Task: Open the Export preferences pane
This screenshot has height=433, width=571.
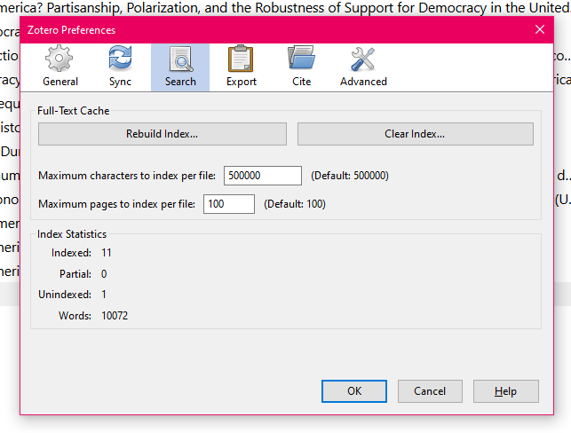Action: (241, 67)
